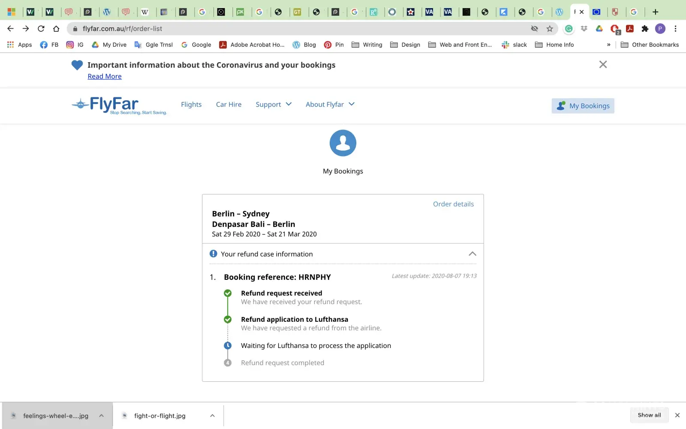Open options for fight-or-flight.jpg download
The height and width of the screenshot is (429, 686).
[x=212, y=416]
